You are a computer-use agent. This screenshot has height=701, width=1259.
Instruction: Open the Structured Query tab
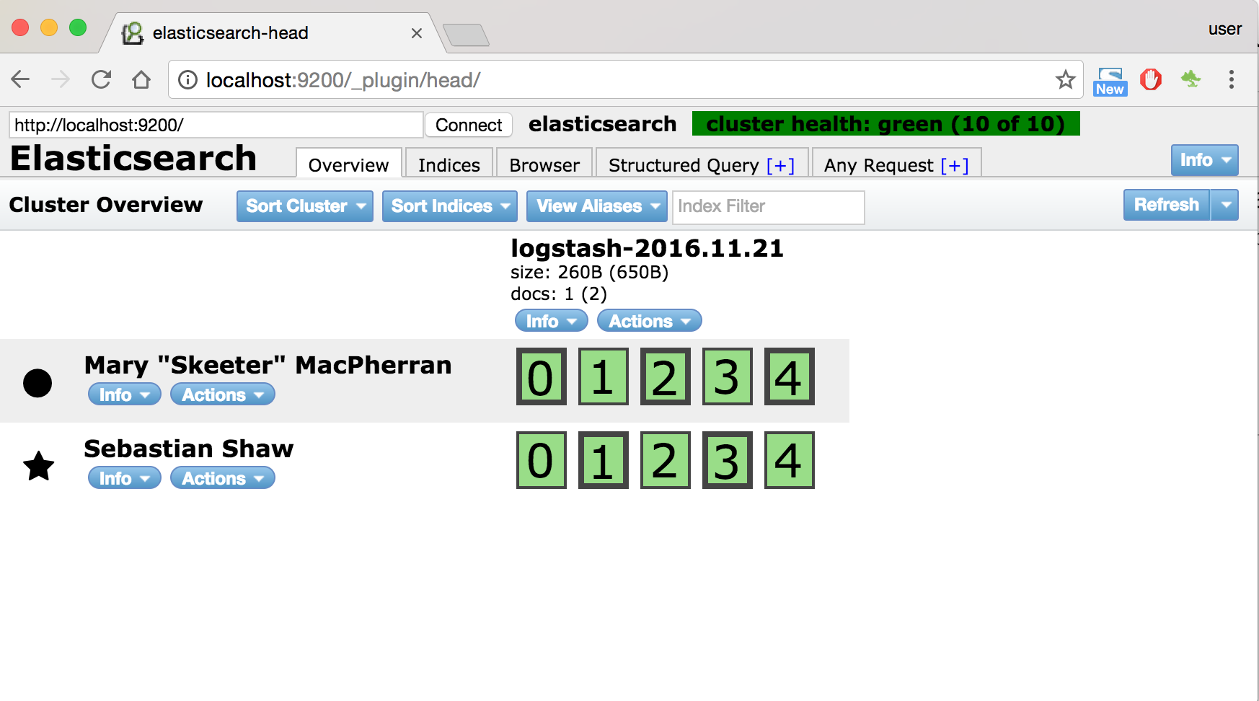[683, 165]
